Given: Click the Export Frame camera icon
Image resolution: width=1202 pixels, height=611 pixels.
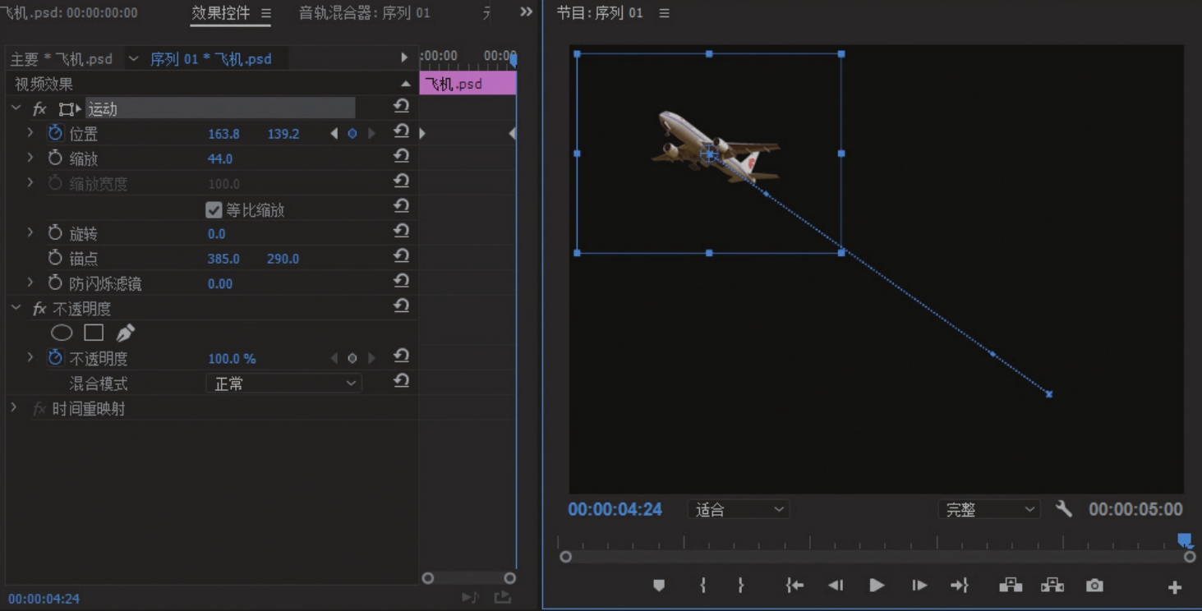Looking at the screenshot, I should [x=1094, y=586].
